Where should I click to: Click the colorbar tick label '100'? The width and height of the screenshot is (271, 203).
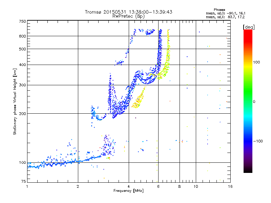256,62
